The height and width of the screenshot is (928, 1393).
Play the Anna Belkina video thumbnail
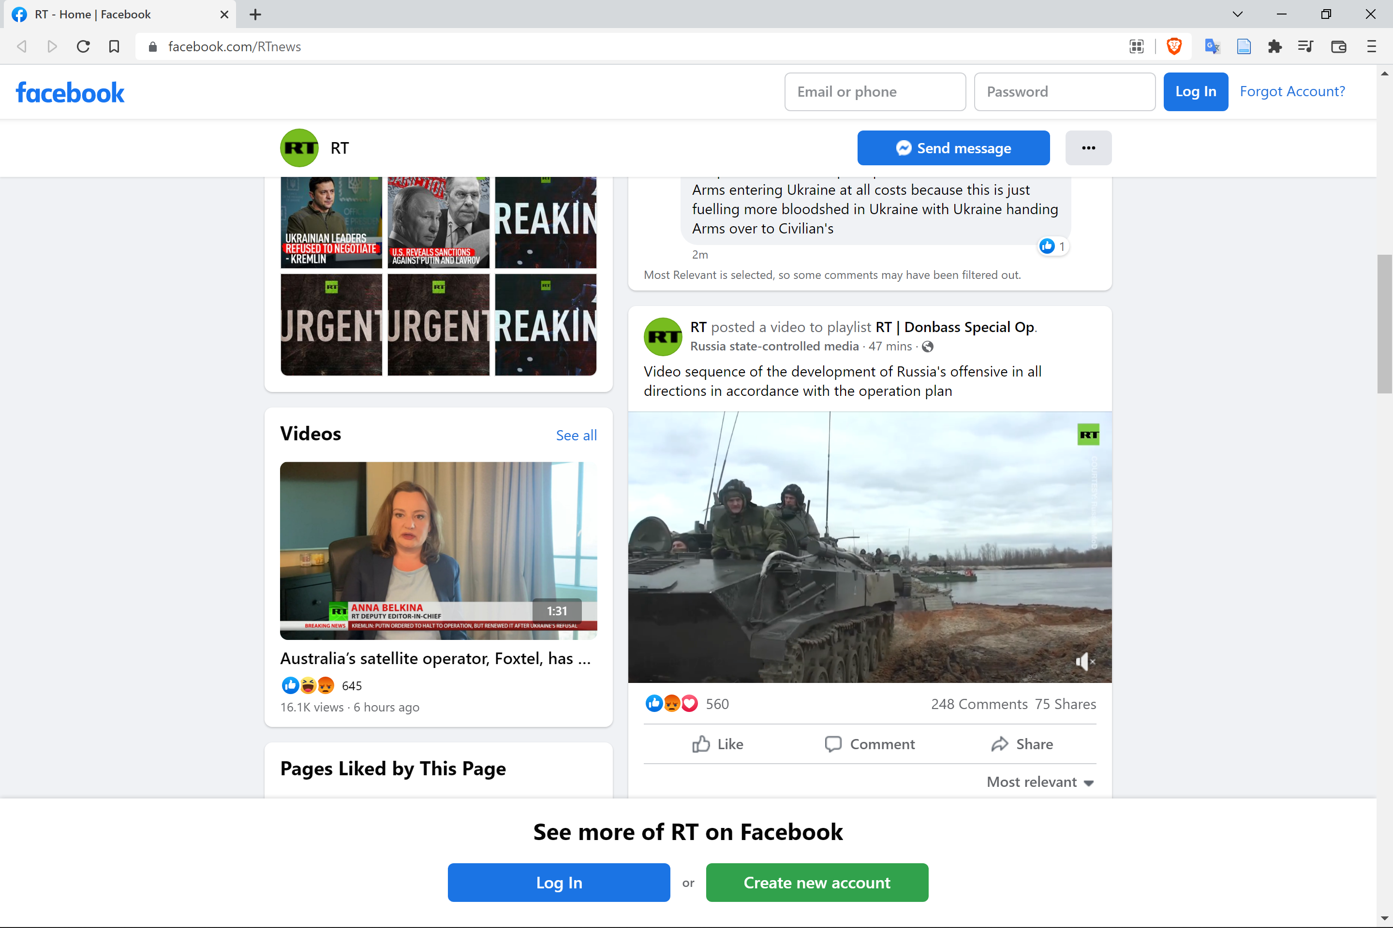click(438, 551)
